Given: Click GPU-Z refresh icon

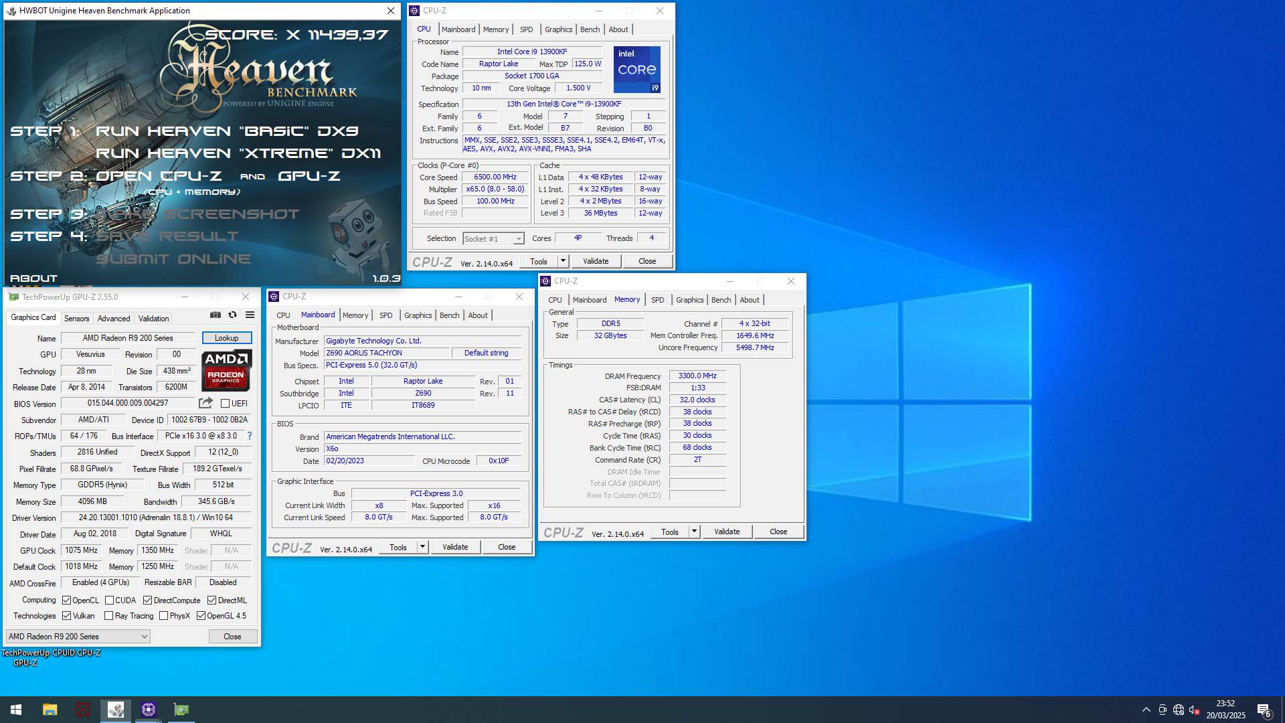Looking at the screenshot, I should pos(232,315).
